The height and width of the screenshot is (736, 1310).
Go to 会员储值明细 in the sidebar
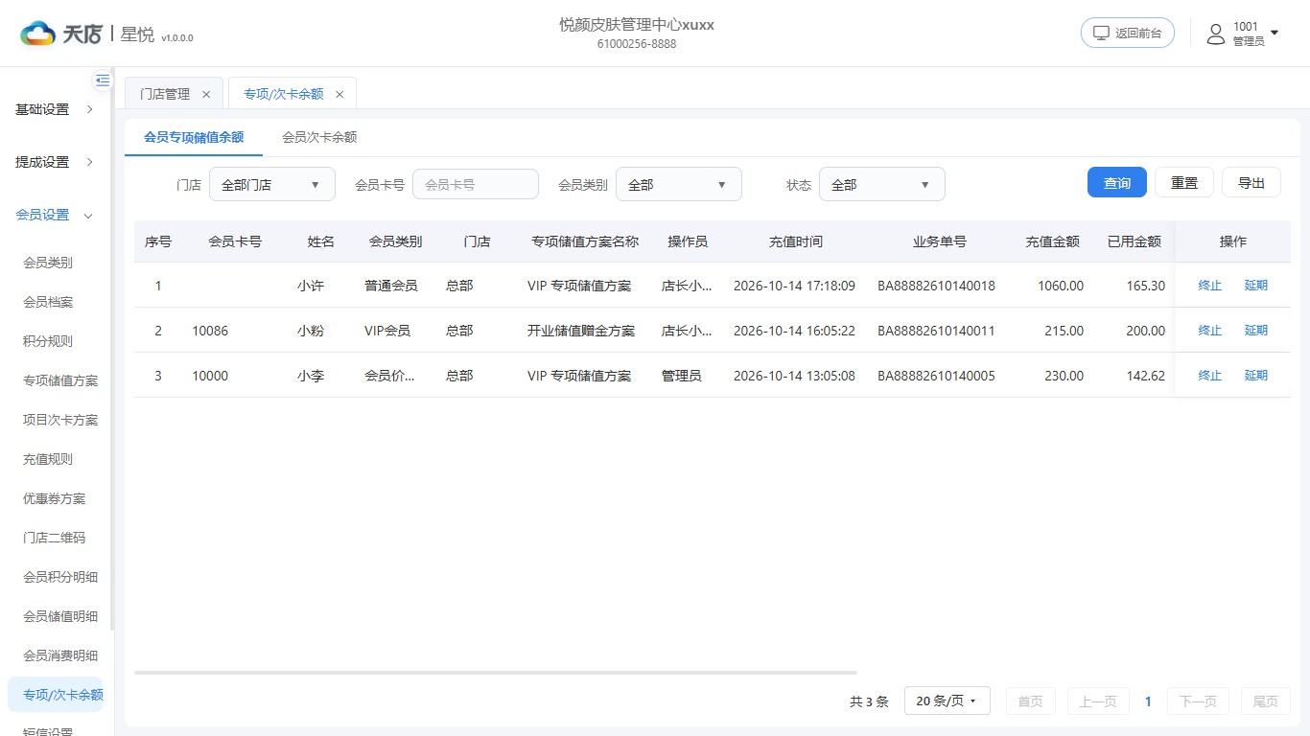click(60, 616)
